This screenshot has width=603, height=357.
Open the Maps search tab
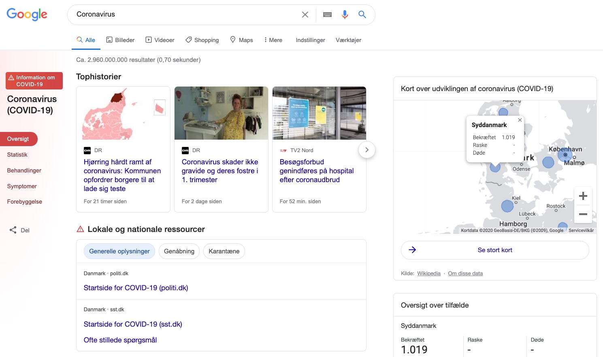click(241, 40)
